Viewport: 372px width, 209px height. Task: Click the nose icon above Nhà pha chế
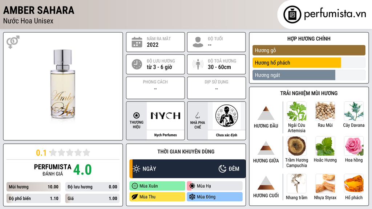[x=197, y=115]
